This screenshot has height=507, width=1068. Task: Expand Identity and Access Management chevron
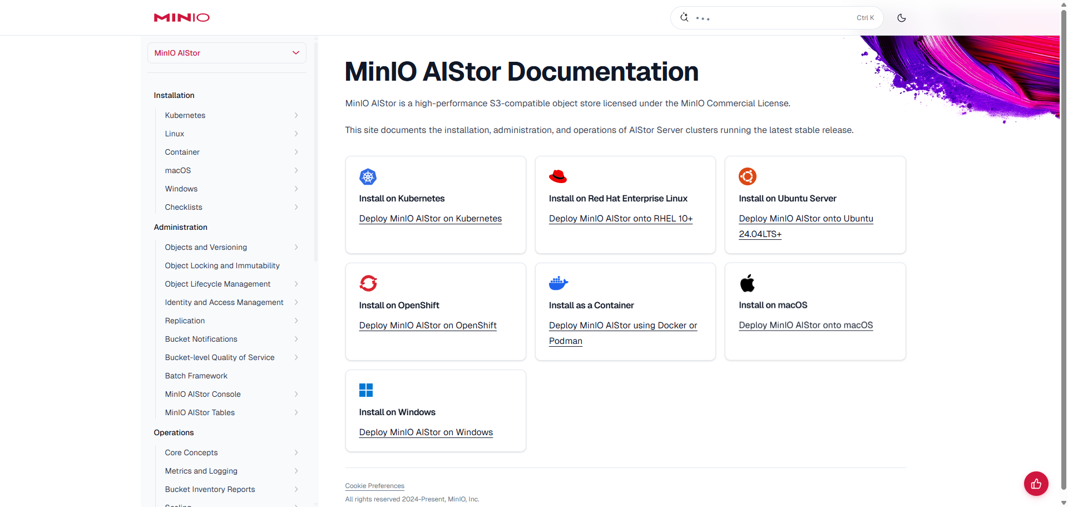(x=296, y=302)
